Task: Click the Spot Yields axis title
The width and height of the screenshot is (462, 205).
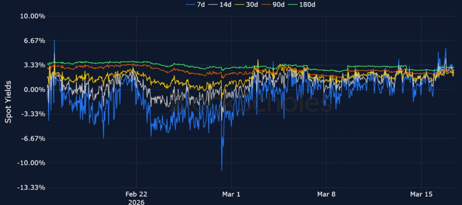Action: click(x=8, y=102)
